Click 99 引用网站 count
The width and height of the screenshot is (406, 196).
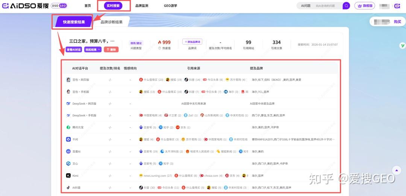pos(248,42)
